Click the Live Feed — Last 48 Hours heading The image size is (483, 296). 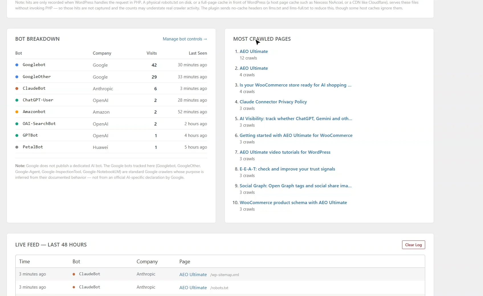tap(51, 245)
